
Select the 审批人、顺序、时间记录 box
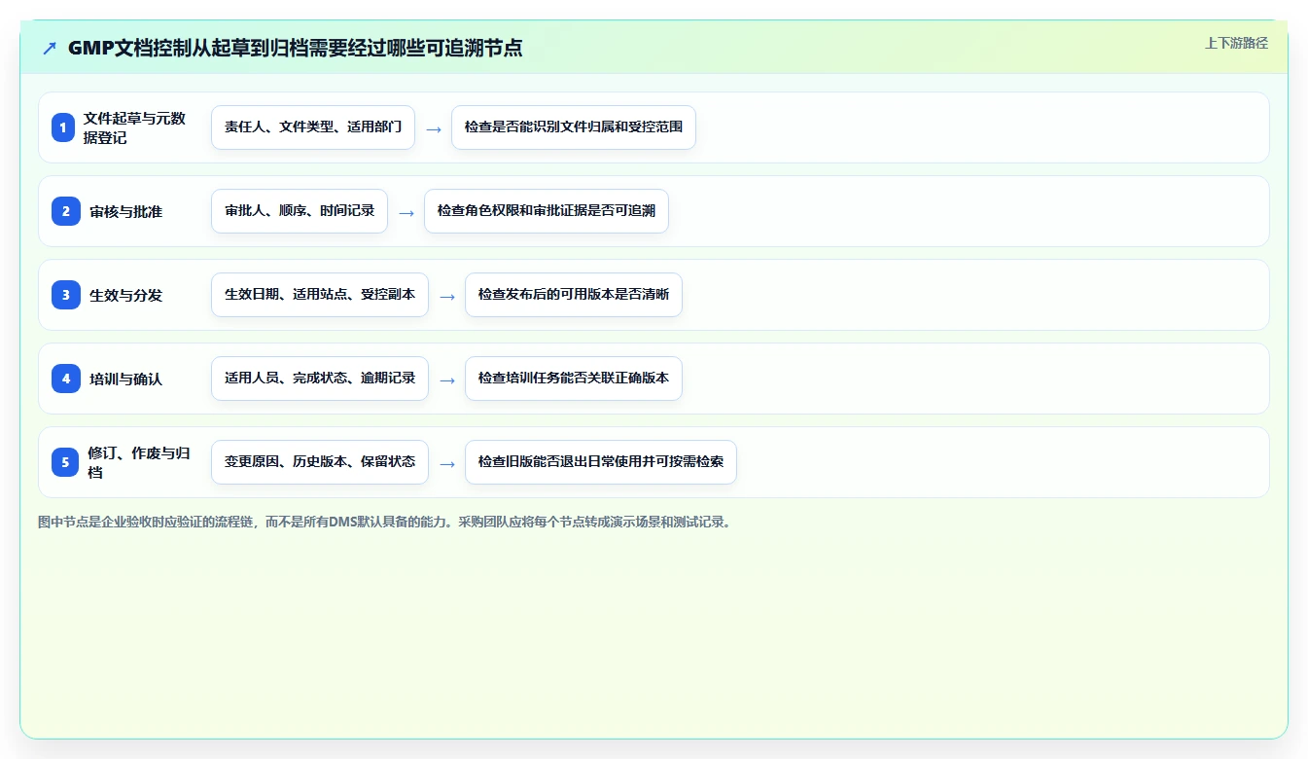point(300,211)
